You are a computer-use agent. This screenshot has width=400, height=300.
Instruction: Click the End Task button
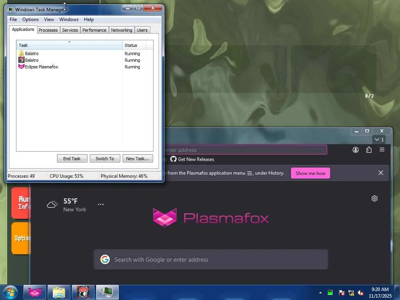(72, 159)
